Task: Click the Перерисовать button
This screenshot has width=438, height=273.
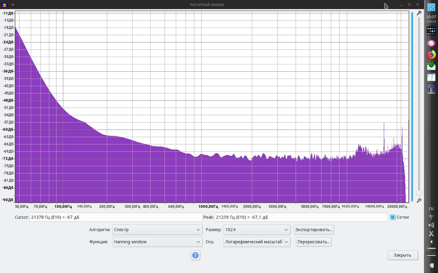Action: (314, 242)
